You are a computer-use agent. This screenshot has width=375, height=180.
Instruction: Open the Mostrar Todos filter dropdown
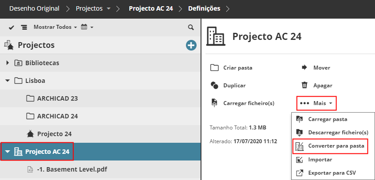pyautogui.click(x=55, y=27)
